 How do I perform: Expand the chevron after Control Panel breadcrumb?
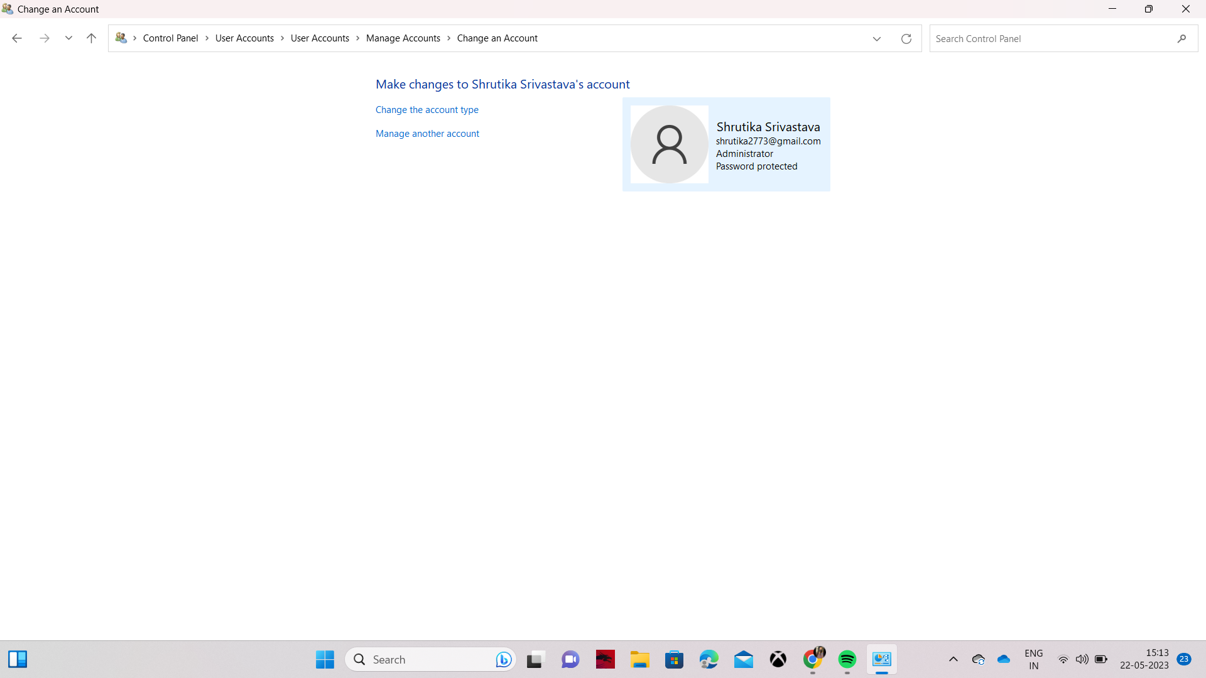point(207,38)
